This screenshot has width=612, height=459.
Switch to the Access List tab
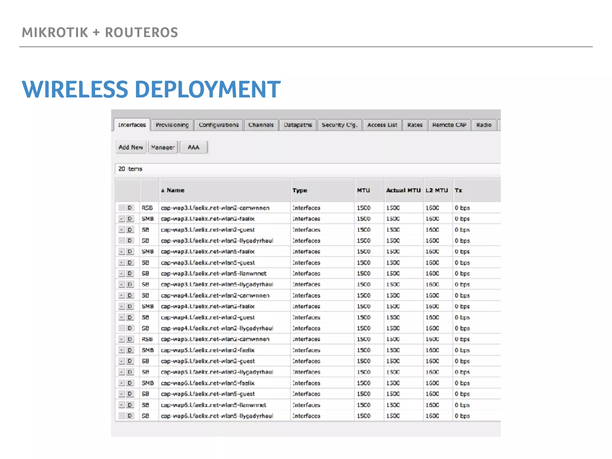[x=382, y=125]
